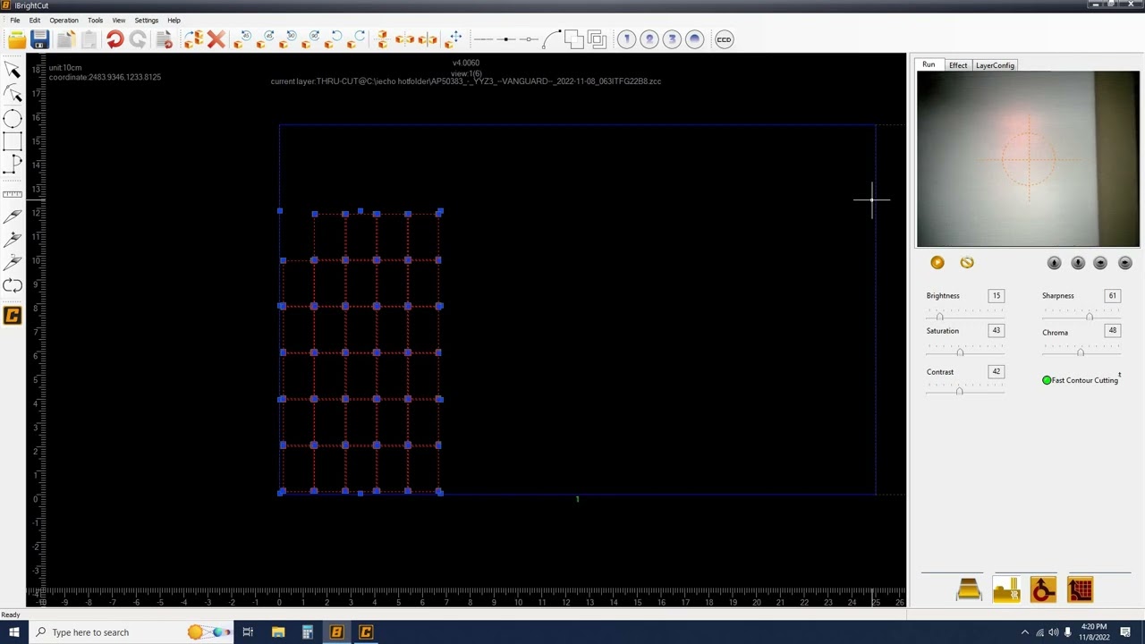Open the Settings menu
Screen dimensions: 1145x644
(x=146, y=20)
